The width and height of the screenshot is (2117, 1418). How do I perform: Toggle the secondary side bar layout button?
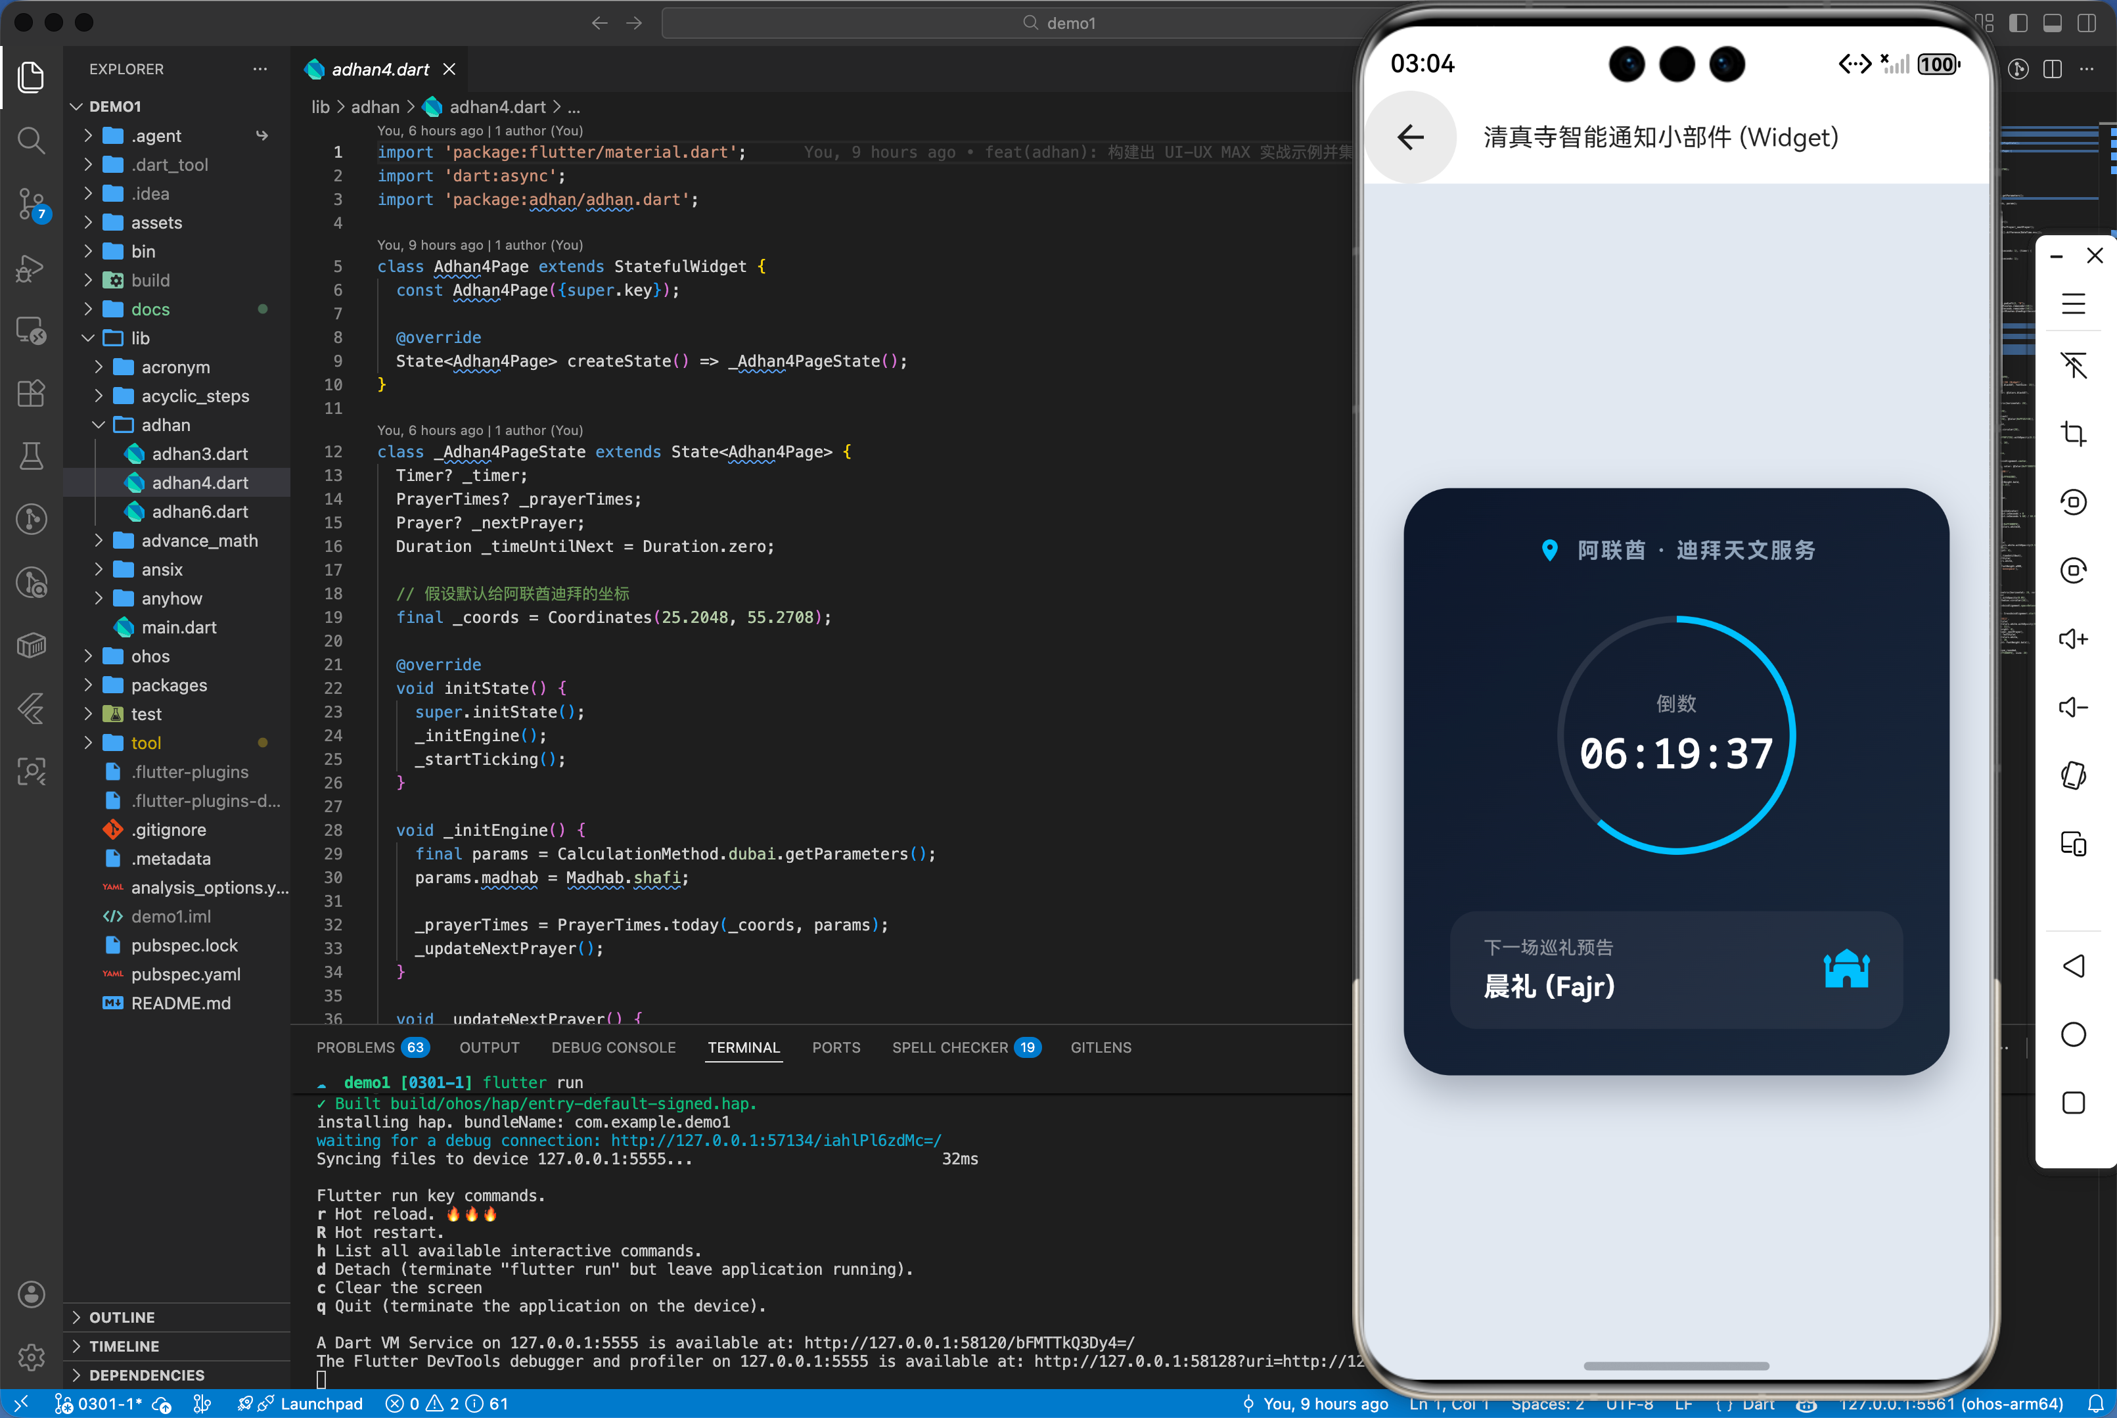[2086, 22]
